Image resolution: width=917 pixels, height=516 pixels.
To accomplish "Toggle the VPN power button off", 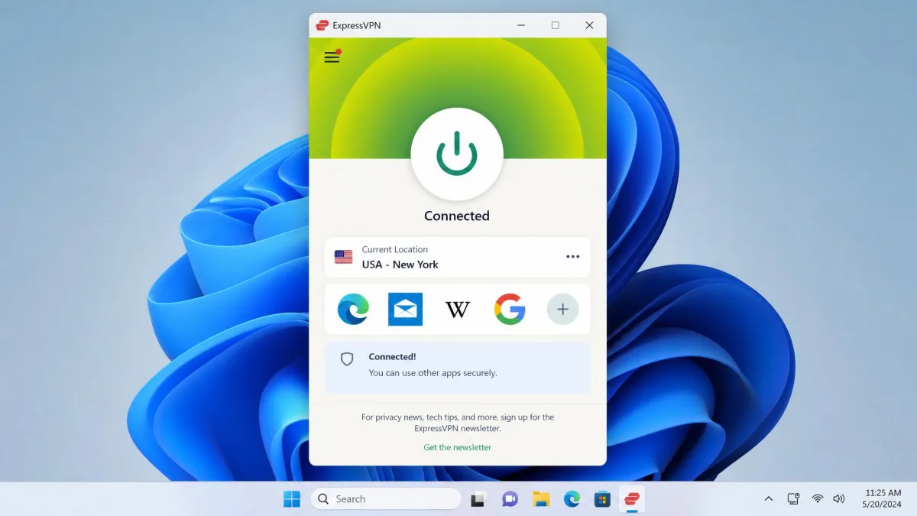I will (457, 154).
